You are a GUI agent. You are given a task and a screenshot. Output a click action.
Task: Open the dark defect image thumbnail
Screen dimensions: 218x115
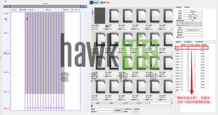pos(100,15)
